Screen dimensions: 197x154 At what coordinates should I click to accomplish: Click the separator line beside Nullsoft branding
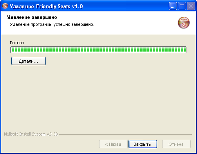pos(125,134)
